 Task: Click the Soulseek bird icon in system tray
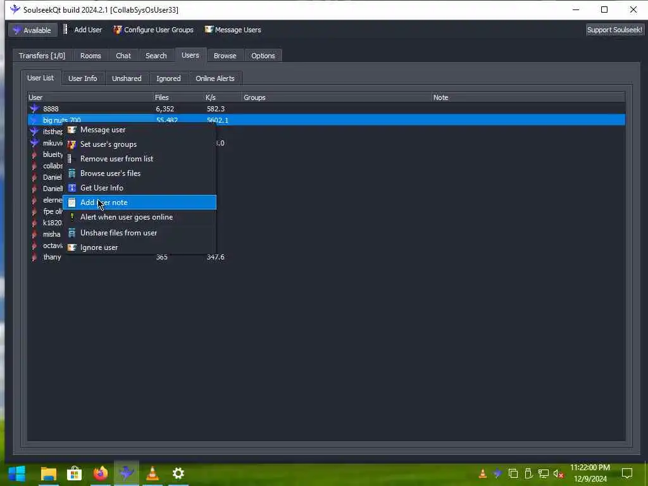click(x=497, y=473)
